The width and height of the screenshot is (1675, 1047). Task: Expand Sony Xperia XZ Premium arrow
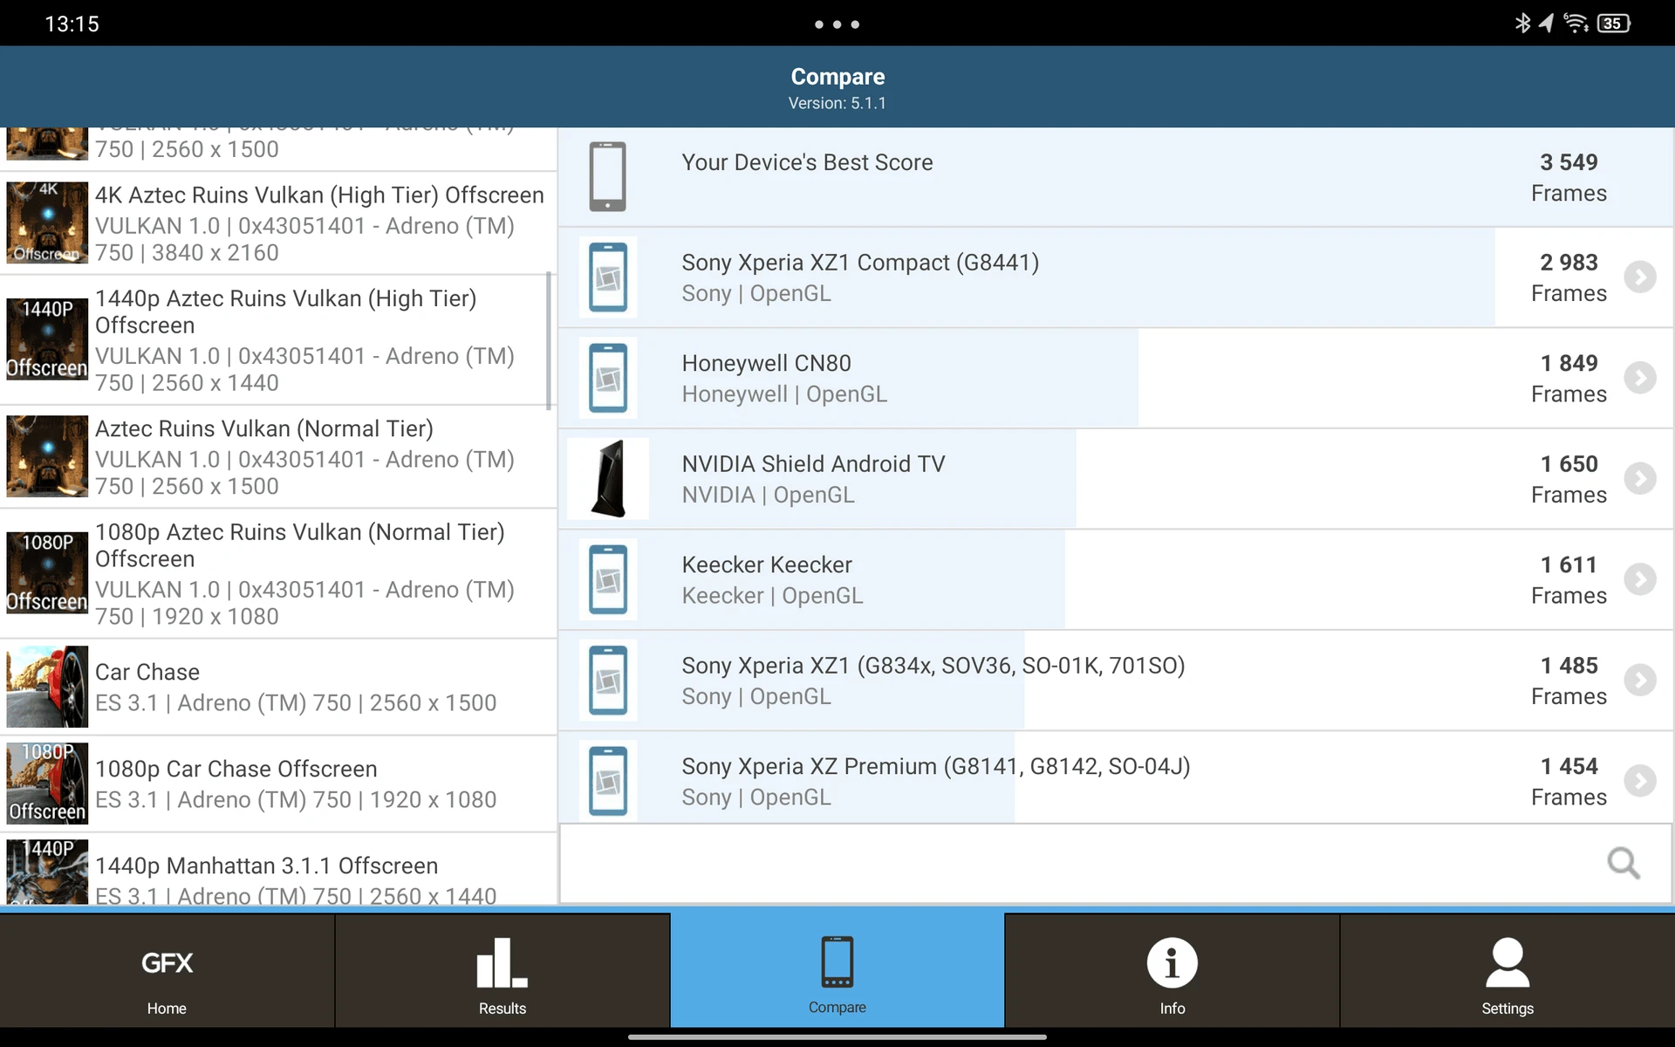point(1640,781)
